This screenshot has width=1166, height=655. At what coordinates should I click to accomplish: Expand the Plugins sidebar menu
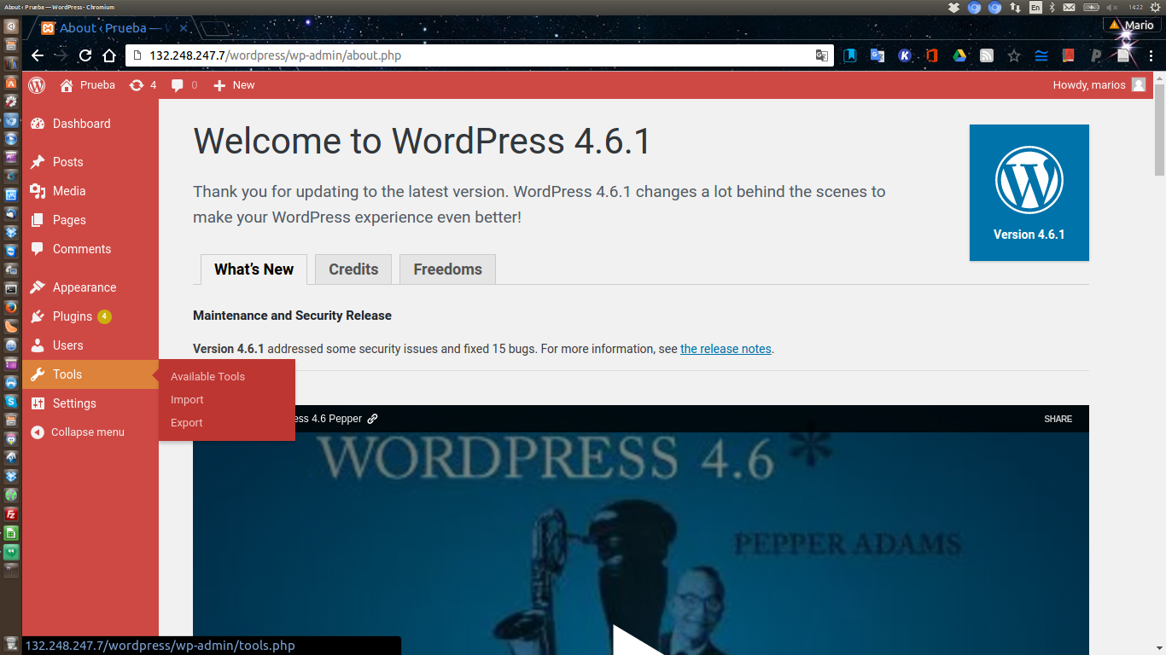pyautogui.click(x=72, y=316)
